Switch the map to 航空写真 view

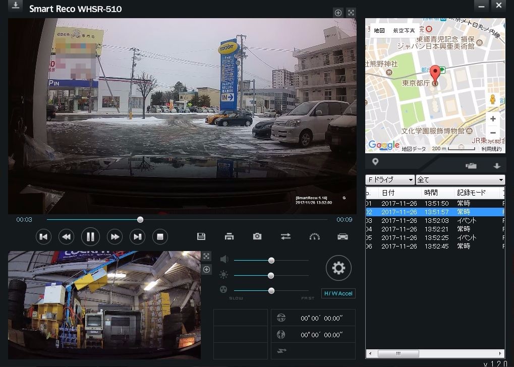click(x=404, y=31)
